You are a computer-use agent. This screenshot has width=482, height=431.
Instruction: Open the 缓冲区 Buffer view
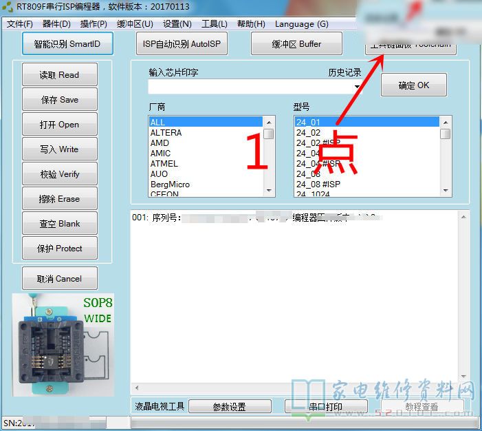pyautogui.click(x=296, y=44)
